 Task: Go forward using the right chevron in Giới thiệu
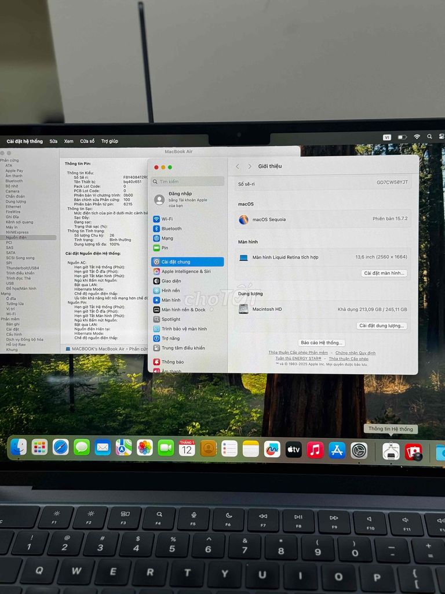point(250,166)
